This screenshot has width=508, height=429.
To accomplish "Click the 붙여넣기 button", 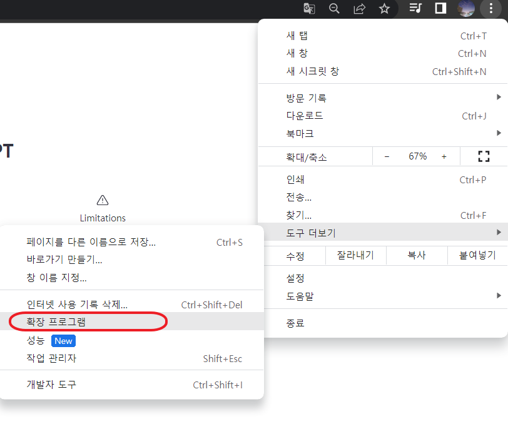I will tap(478, 255).
